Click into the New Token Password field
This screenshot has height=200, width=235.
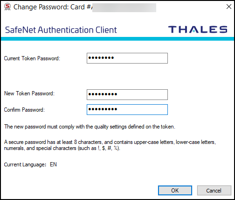point(127,94)
